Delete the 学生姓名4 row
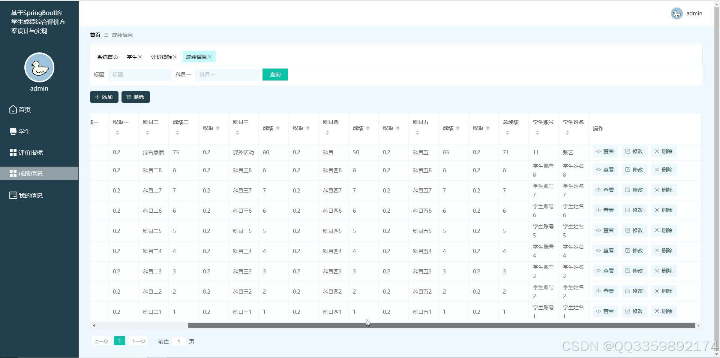Image resolution: width=720 pixels, height=358 pixels. click(x=663, y=251)
